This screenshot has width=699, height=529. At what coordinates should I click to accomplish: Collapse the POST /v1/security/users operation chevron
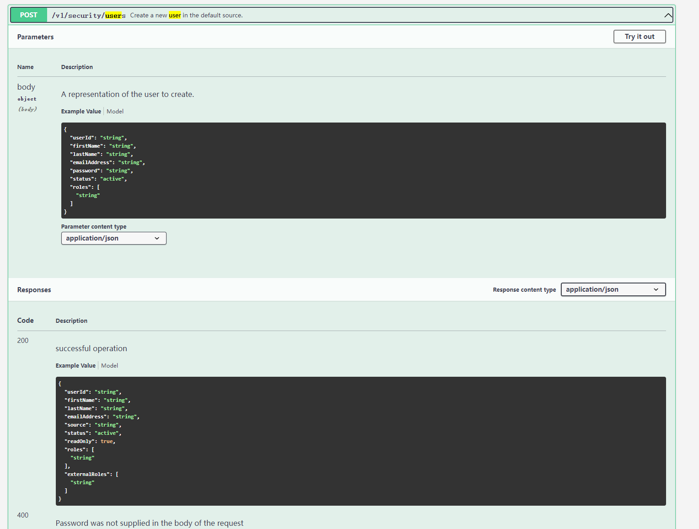click(x=668, y=15)
